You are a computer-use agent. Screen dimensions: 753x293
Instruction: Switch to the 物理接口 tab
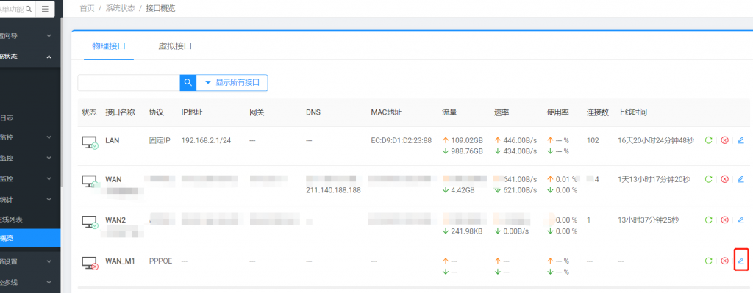pyautogui.click(x=109, y=46)
